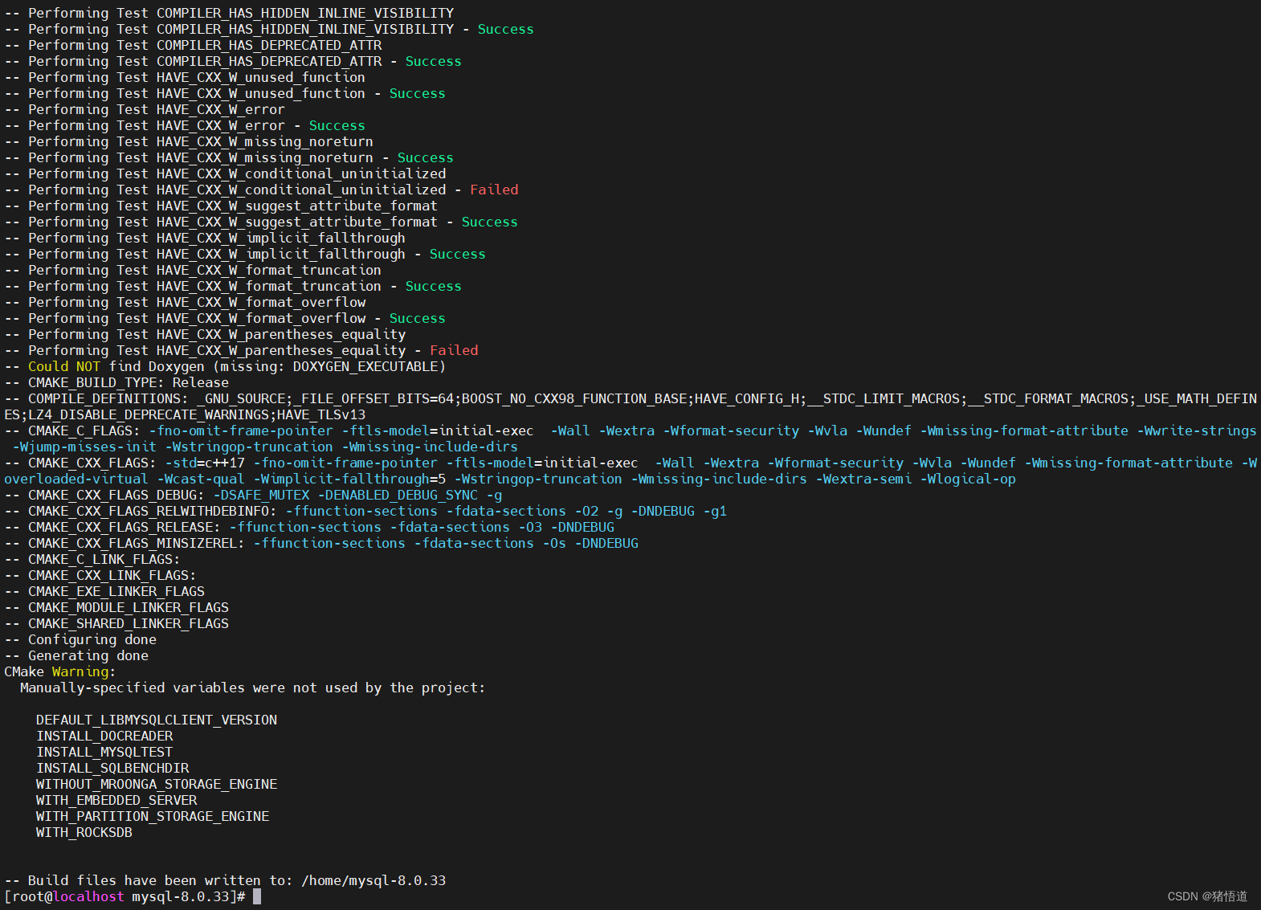Click the 'CMAKE_CXX_FLAGS_RELWITHDEBINFO:' label

pos(153,511)
